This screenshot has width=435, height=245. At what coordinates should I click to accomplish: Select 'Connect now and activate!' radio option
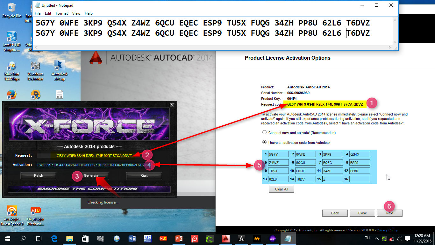coord(264,132)
